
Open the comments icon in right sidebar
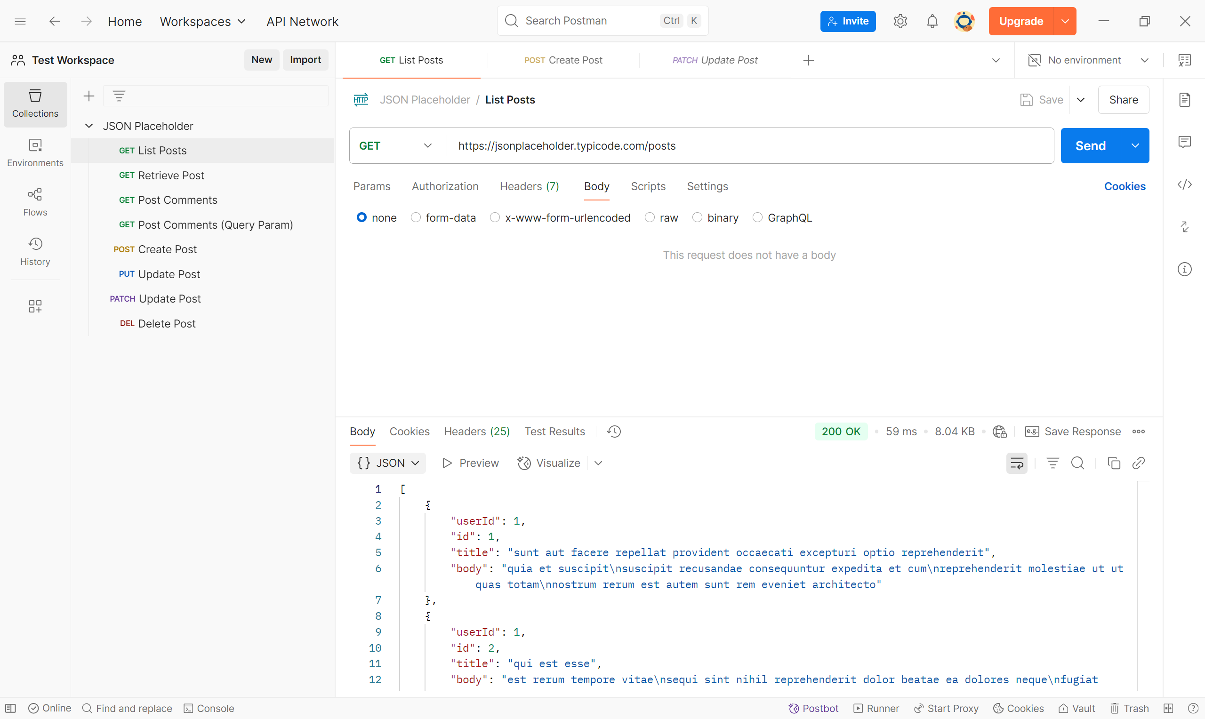click(1185, 142)
